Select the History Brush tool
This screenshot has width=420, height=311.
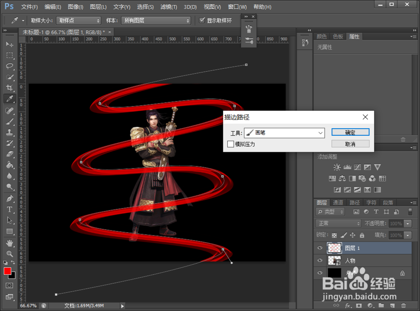(10, 143)
